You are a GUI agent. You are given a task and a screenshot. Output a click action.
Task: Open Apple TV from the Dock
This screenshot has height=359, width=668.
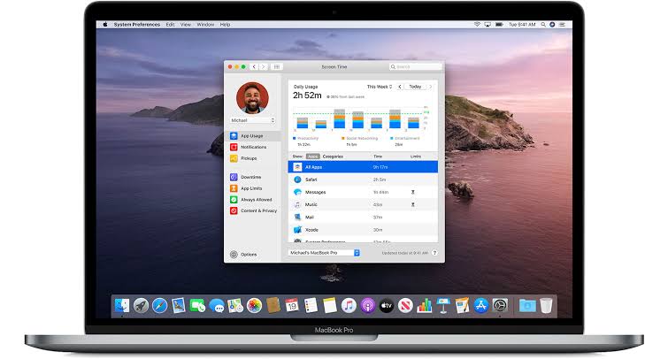tap(387, 305)
